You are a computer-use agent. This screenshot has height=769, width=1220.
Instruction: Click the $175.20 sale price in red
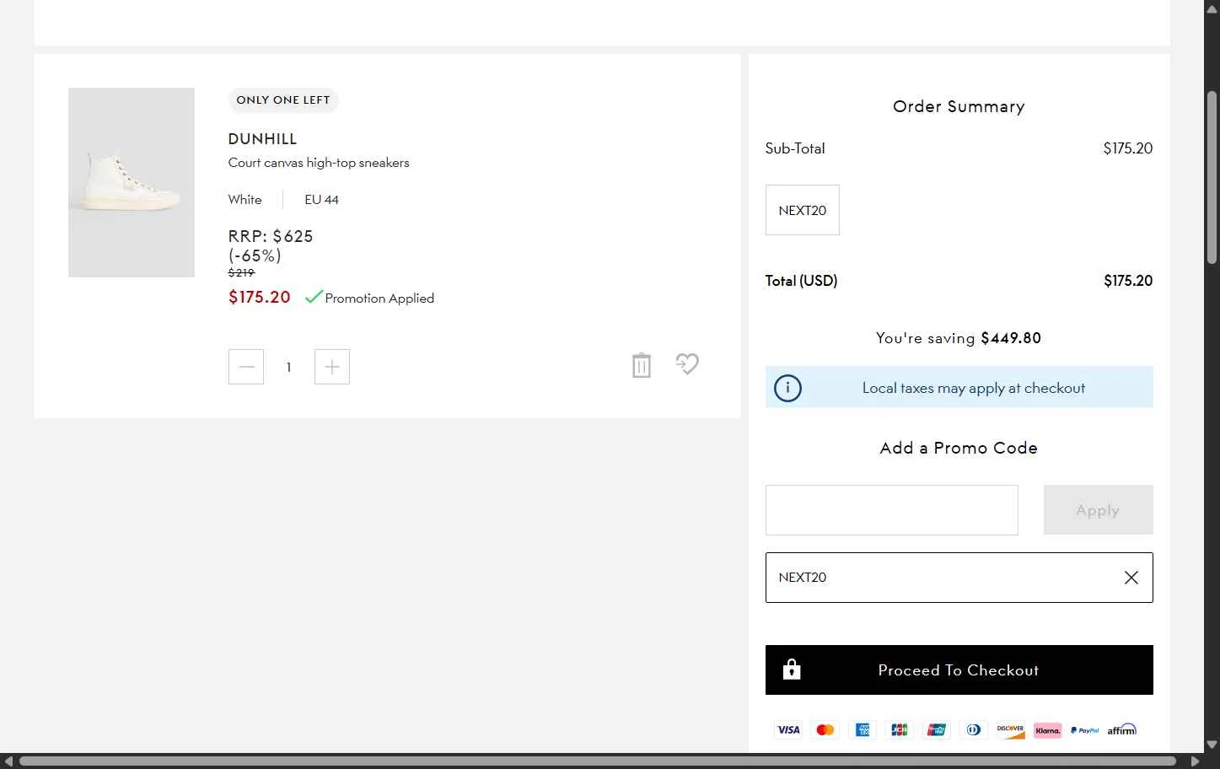coord(260,297)
